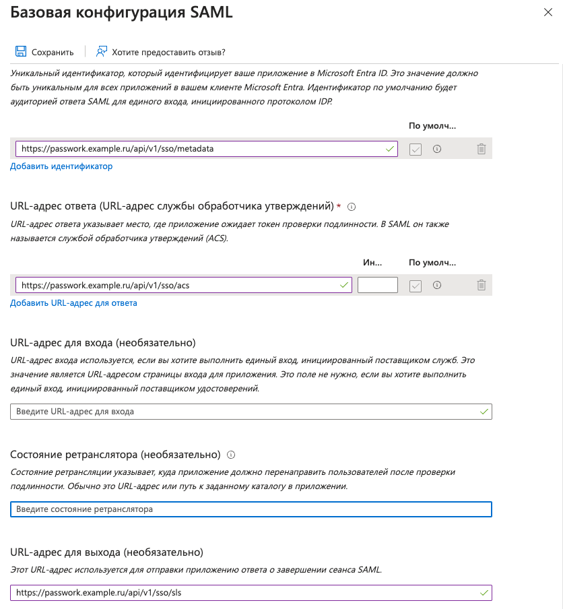
Task: Uncheck the default flag on the identifier row
Action: (x=415, y=148)
